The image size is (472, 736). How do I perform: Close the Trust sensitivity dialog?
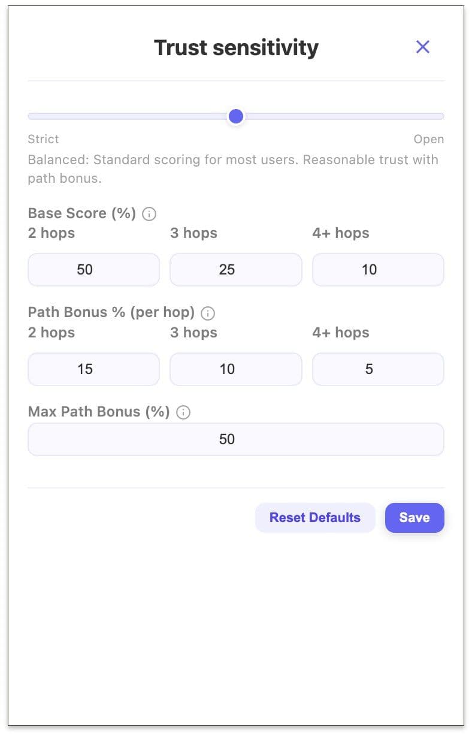pyautogui.click(x=423, y=47)
